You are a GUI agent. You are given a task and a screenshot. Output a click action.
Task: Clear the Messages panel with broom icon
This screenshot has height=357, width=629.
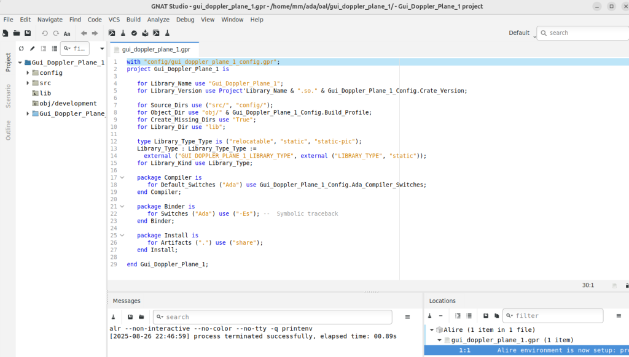[114, 317]
